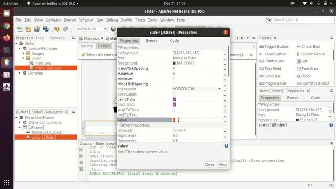The height and width of the screenshot is (189, 336).
Task: Expand the Libraries node
Action: [20, 73]
